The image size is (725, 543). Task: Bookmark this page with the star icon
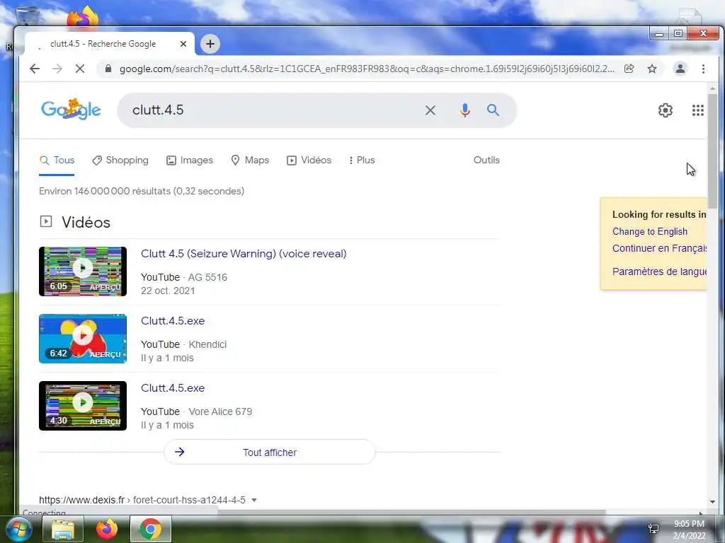pyautogui.click(x=652, y=69)
